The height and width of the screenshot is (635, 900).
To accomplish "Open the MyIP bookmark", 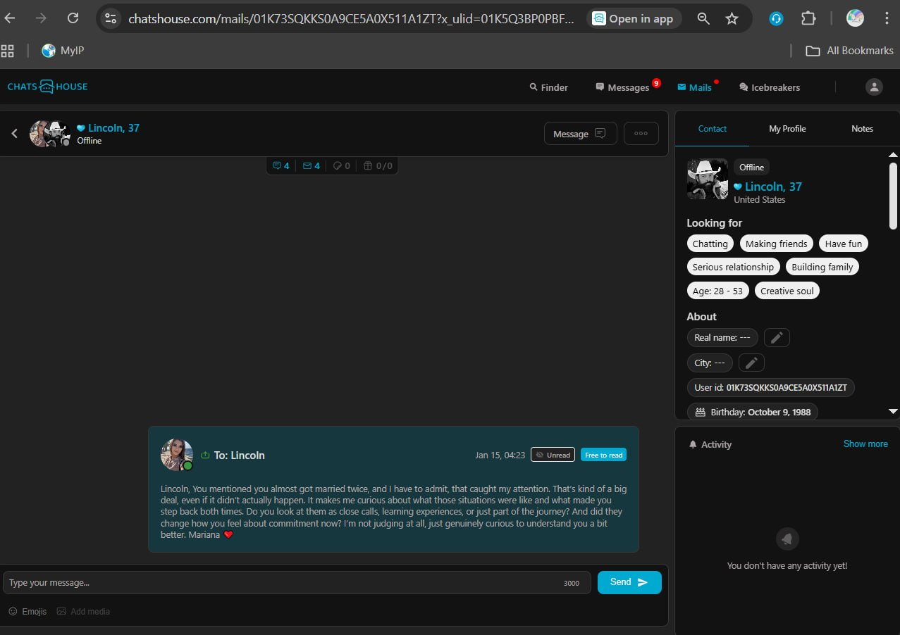I will [63, 51].
